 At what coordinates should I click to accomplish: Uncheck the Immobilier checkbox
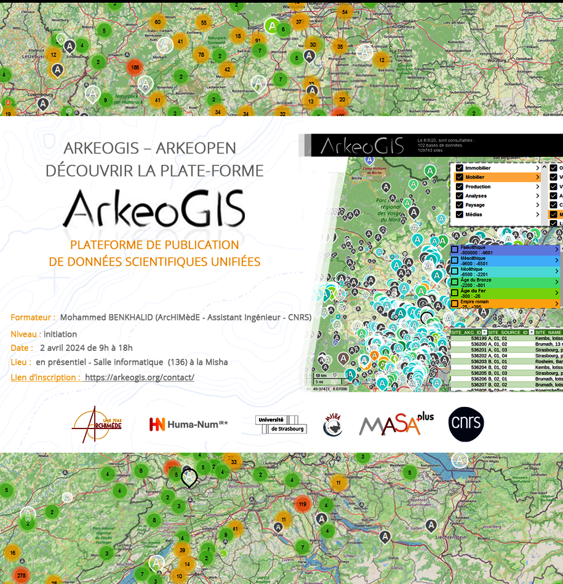[x=458, y=168]
